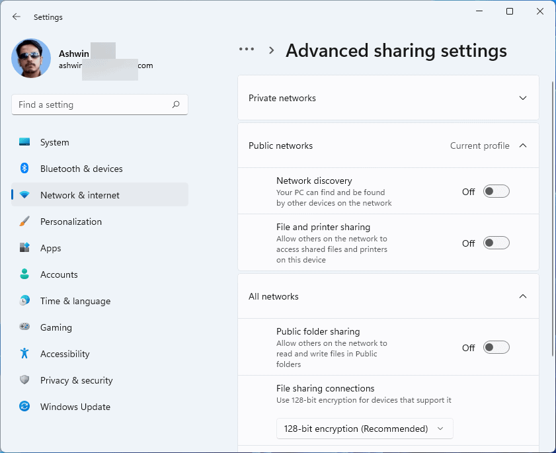This screenshot has width=556, height=453.
Task: Close the Settings window
Action: coord(540,11)
